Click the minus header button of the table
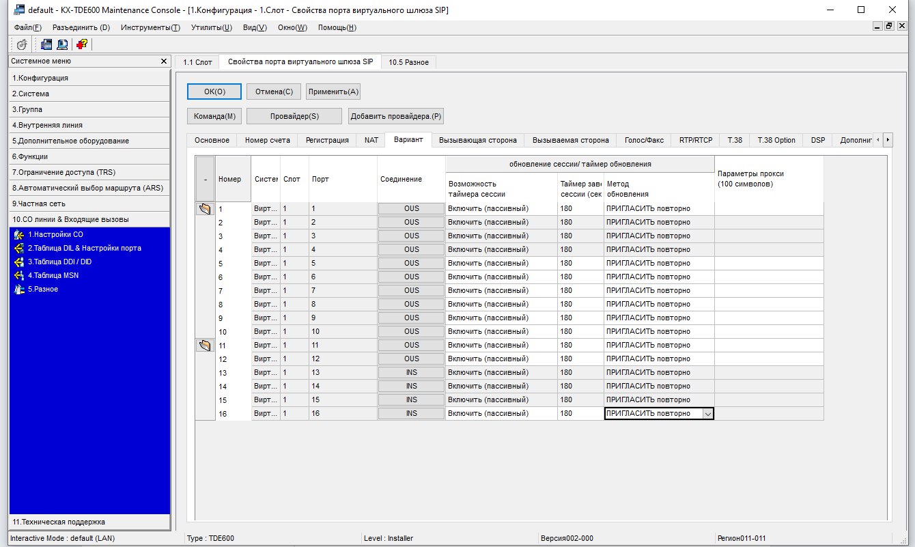 (205, 179)
